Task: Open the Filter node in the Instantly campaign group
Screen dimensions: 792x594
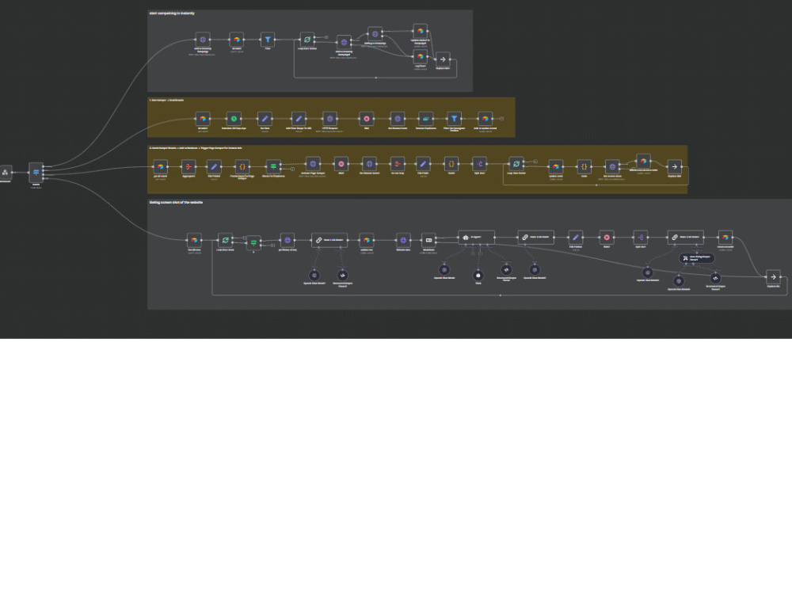Action: (268, 40)
